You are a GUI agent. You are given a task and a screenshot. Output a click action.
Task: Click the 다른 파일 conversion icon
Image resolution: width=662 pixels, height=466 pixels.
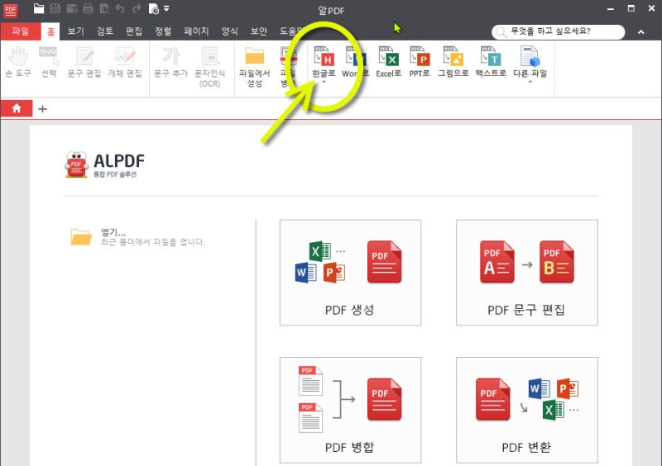(530, 56)
